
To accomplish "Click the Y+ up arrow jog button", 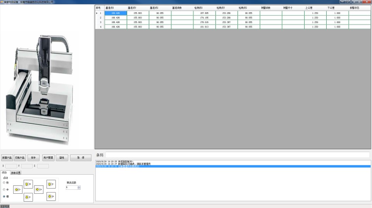I will click(28, 184).
